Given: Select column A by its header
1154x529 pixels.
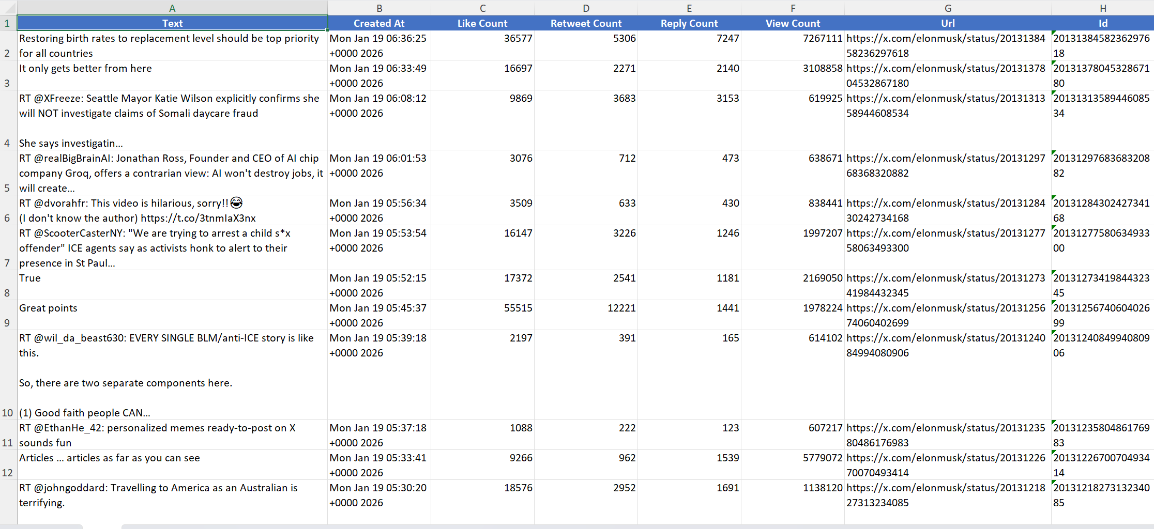Looking at the screenshot, I should tap(172, 8).
